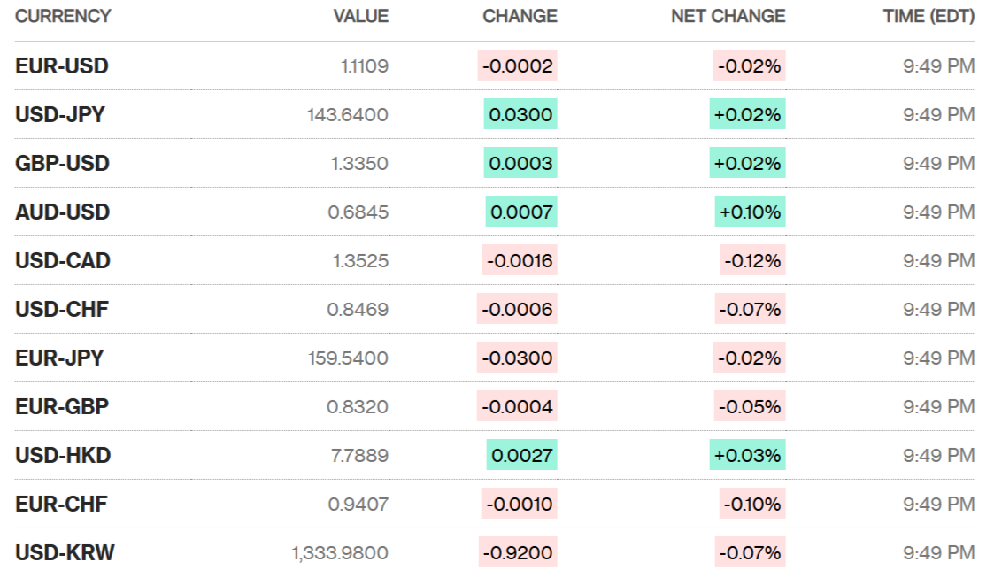The image size is (994, 570).
Task: Open the EUR-CHF cross rate
Action: coord(61,505)
